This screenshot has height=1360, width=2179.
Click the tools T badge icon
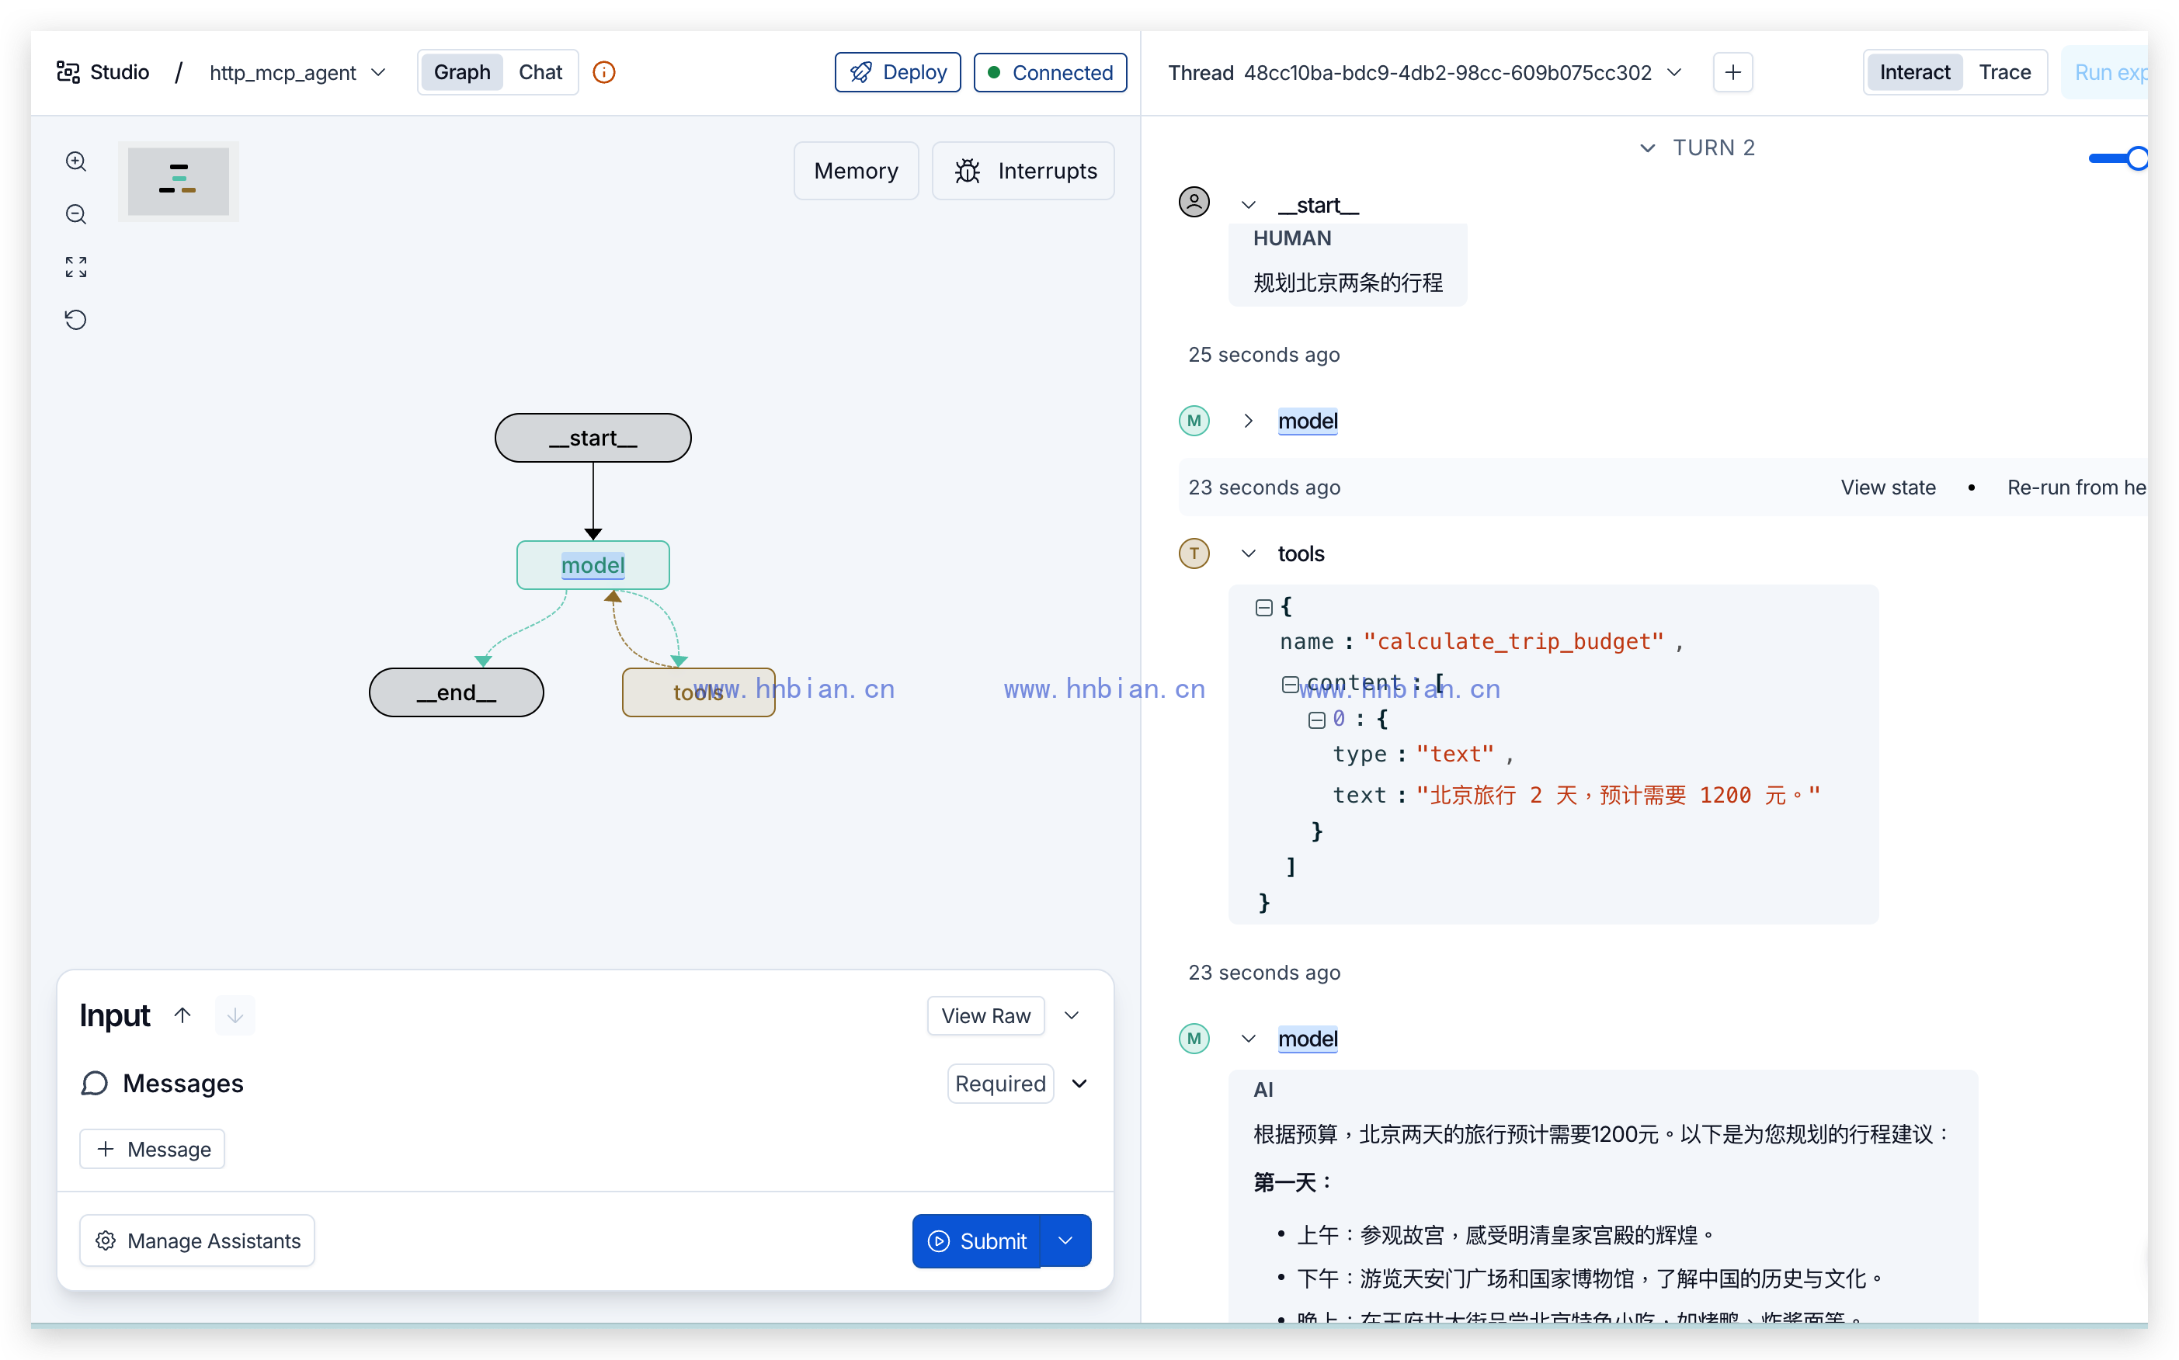pos(1194,554)
